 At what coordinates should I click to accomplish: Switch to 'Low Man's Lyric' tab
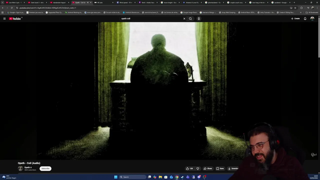(15, 2)
